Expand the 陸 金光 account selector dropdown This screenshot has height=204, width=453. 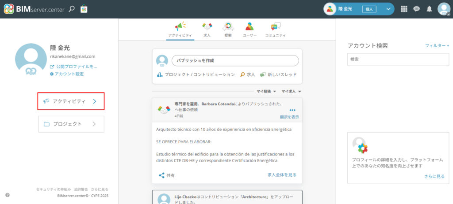pos(388,9)
